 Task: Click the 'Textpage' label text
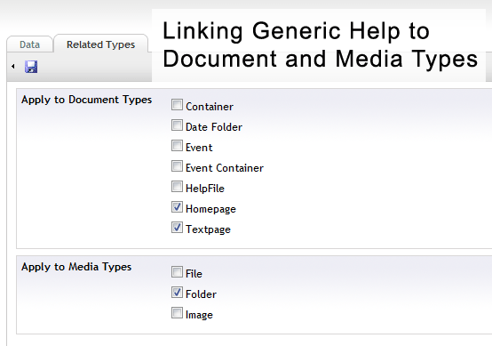[x=209, y=229]
